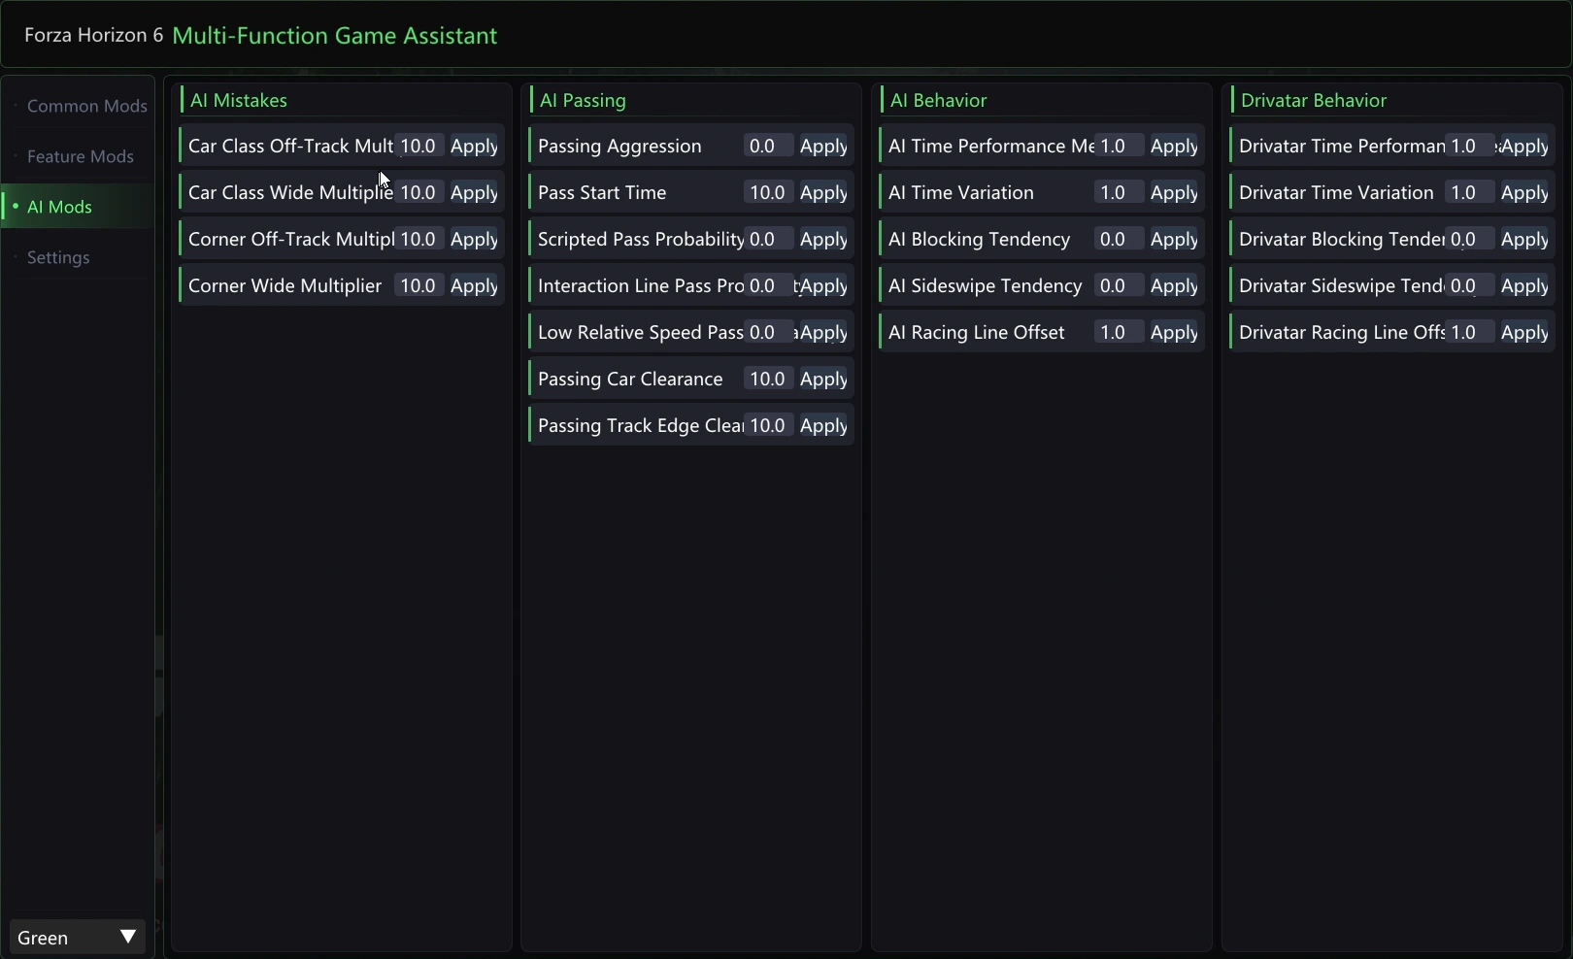Apply Passing Track Edge Clearance
The height and width of the screenshot is (959, 1573).
[823, 425]
